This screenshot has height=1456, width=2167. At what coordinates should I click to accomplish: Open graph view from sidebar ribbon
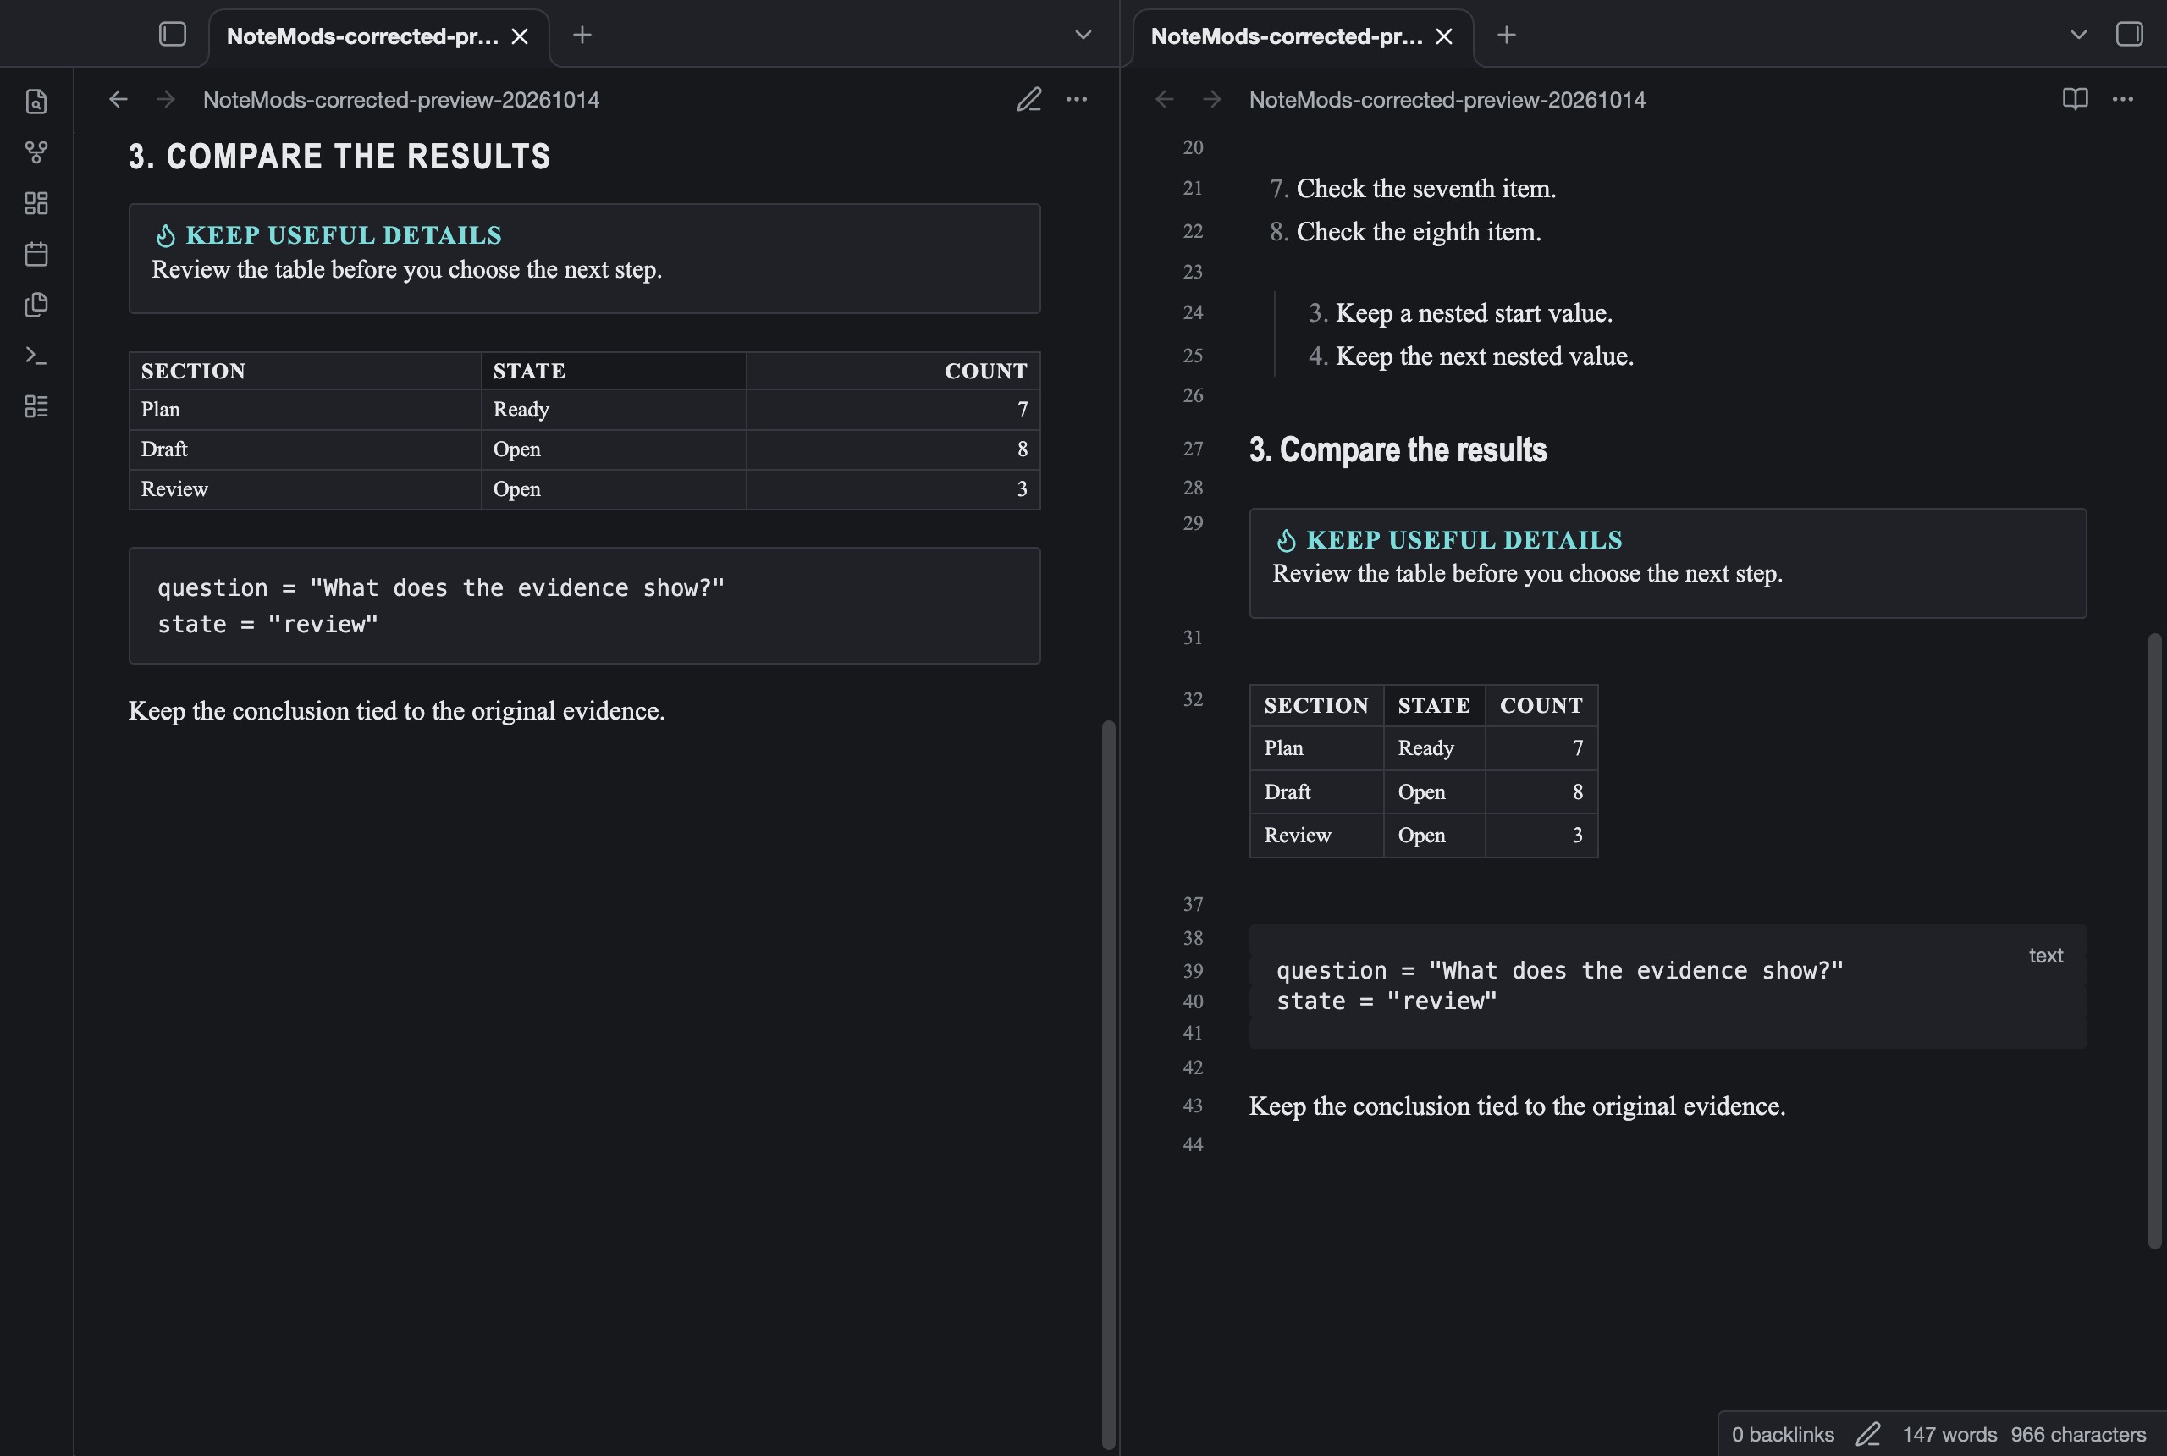click(x=36, y=152)
